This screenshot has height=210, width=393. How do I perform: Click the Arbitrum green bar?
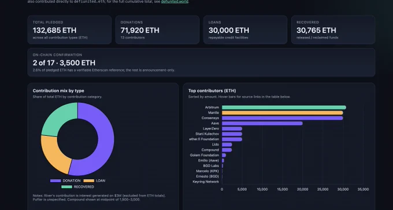[284, 108]
